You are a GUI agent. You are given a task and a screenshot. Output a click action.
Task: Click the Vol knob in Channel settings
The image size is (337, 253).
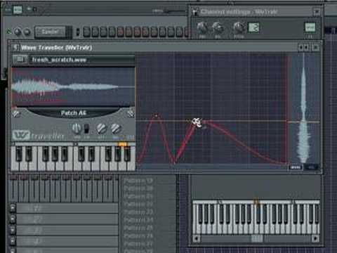pyautogui.click(x=218, y=27)
